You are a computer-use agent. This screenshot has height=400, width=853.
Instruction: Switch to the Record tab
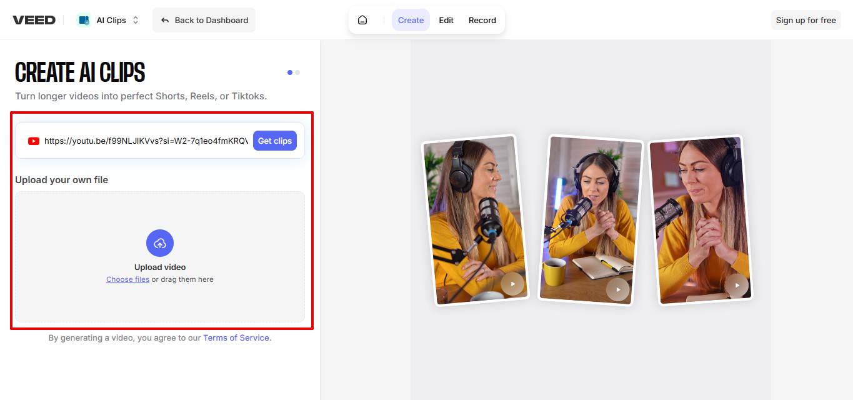coord(482,20)
